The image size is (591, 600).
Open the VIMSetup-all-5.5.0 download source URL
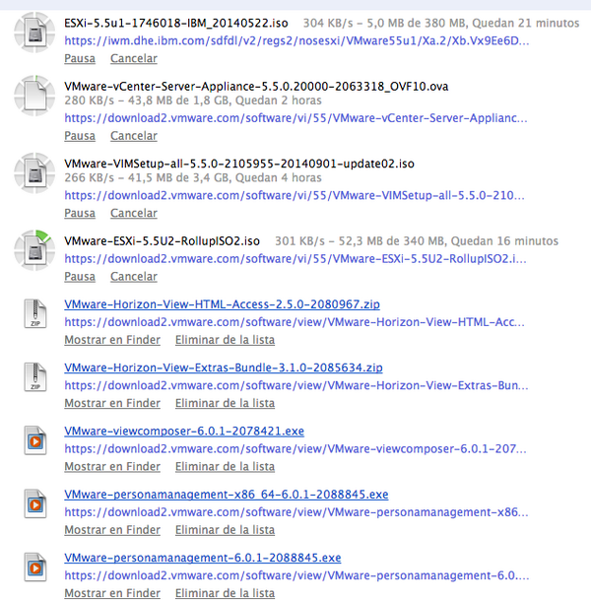pos(295,195)
